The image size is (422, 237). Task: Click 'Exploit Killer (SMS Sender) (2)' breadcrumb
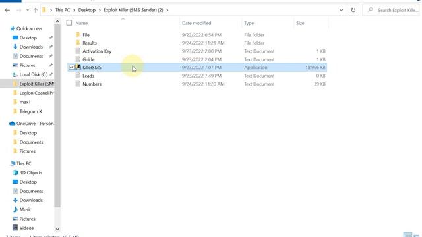(x=133, y=10)
